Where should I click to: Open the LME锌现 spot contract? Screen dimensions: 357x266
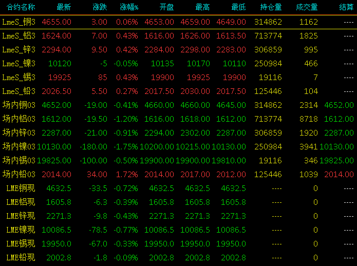[x=21, y=216]
